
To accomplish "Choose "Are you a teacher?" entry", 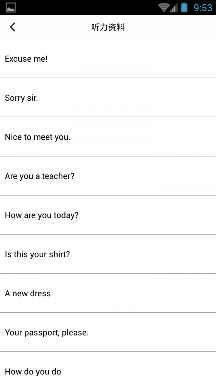I will 40,176.
